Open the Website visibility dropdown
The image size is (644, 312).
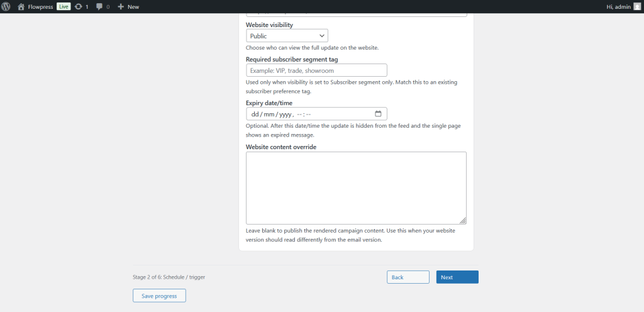click(287, 36)
